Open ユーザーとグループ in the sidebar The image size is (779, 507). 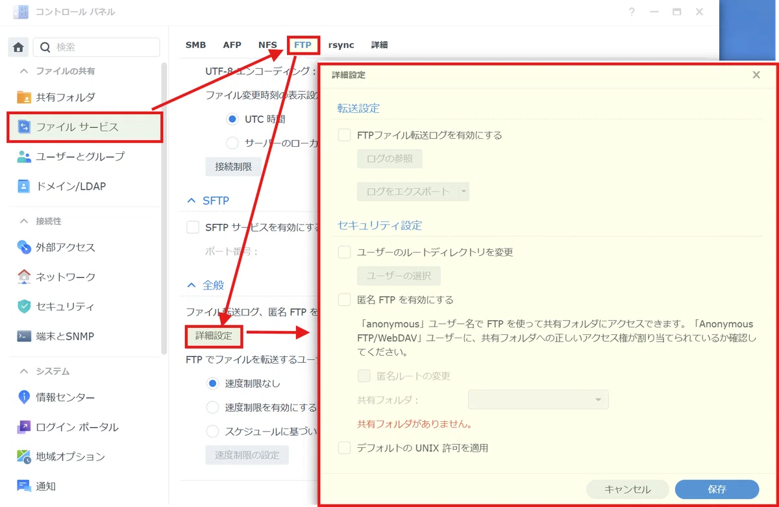(x=84, y=156)
